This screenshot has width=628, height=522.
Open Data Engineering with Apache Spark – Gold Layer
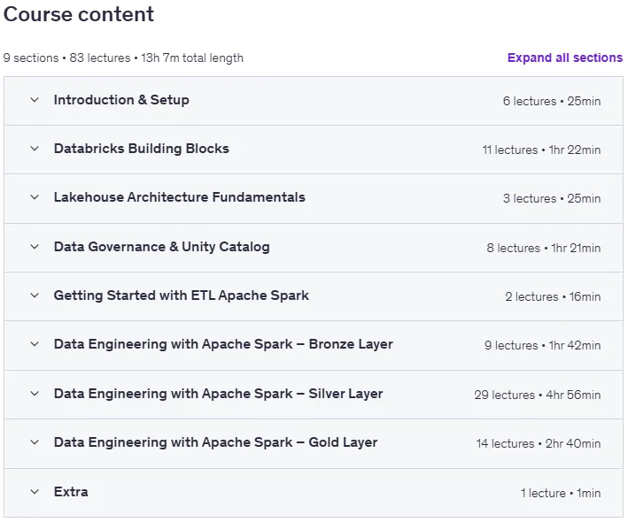point(215,442)
